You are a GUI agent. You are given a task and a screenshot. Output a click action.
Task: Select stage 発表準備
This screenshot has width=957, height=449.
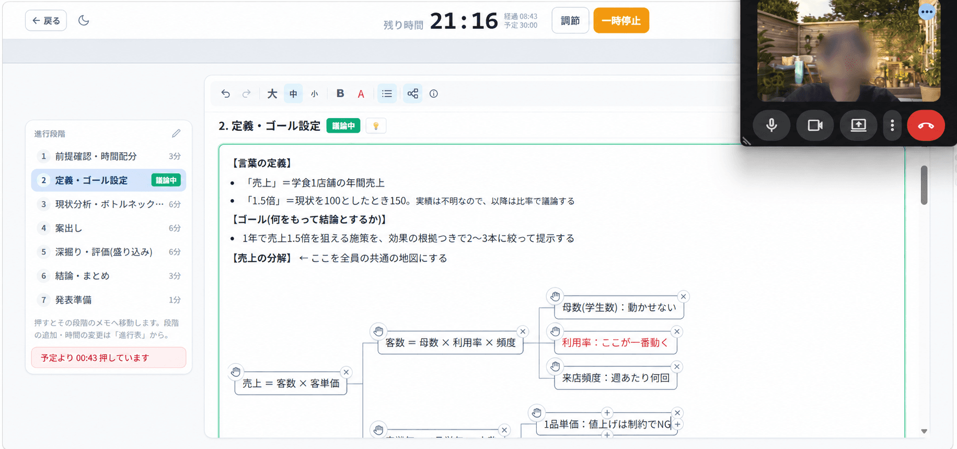point(109,300)
